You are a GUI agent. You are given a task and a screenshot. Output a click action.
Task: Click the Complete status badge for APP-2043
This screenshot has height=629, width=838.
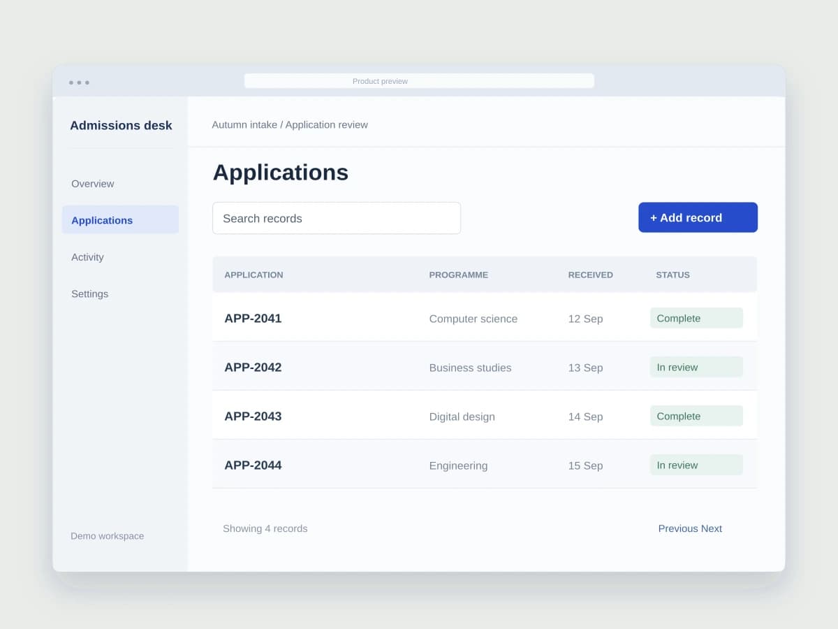pos(696,416)
